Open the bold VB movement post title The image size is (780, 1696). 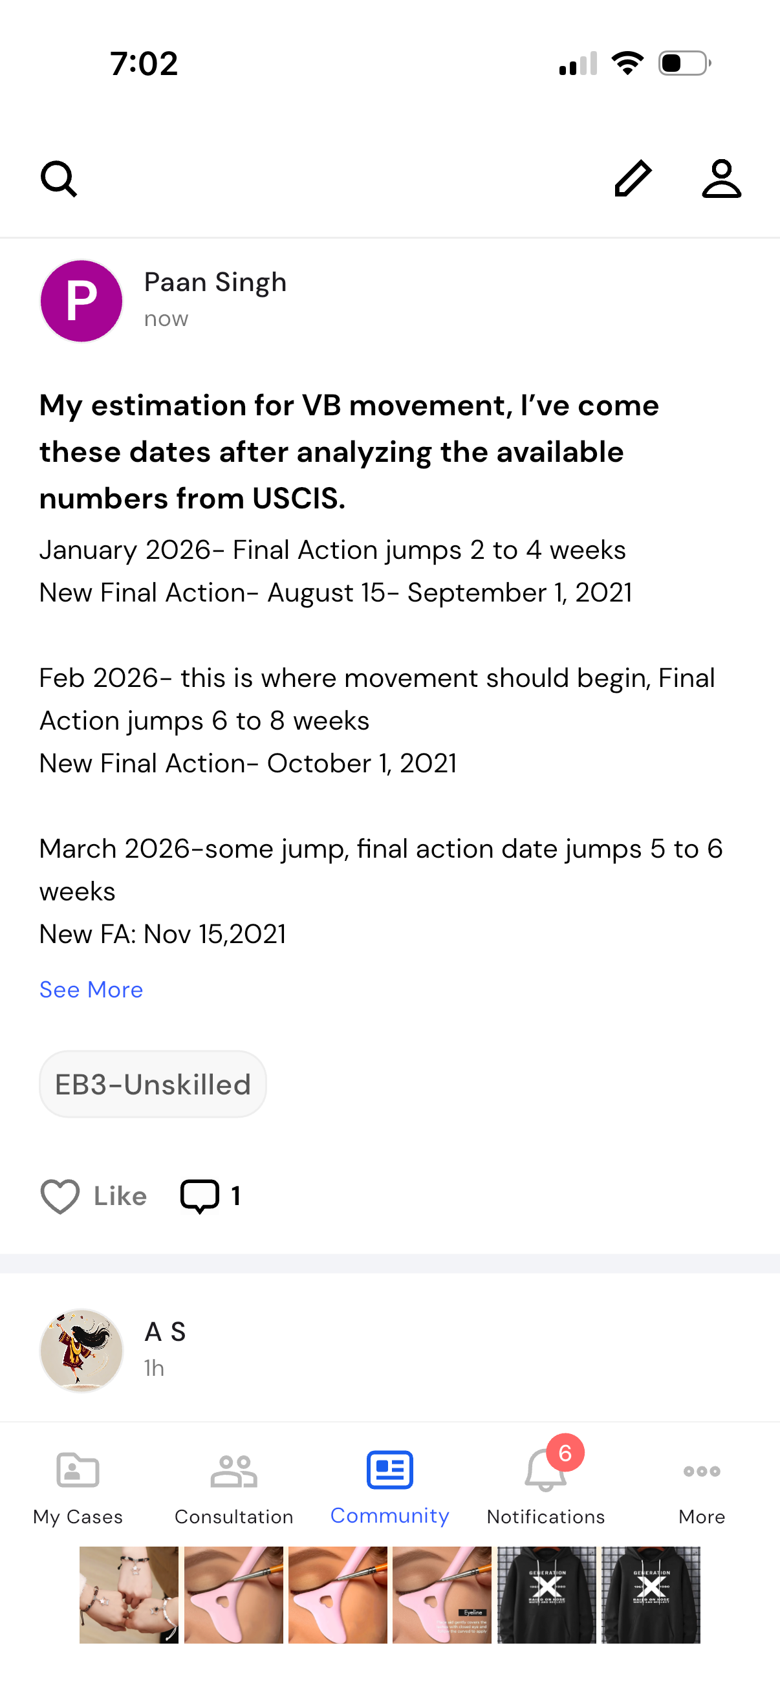(349, 451)
